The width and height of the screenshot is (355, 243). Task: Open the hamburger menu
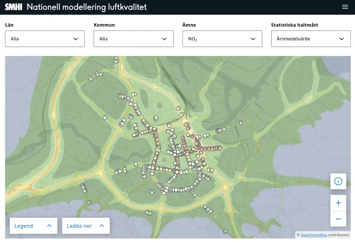click(x=345, y=7)
